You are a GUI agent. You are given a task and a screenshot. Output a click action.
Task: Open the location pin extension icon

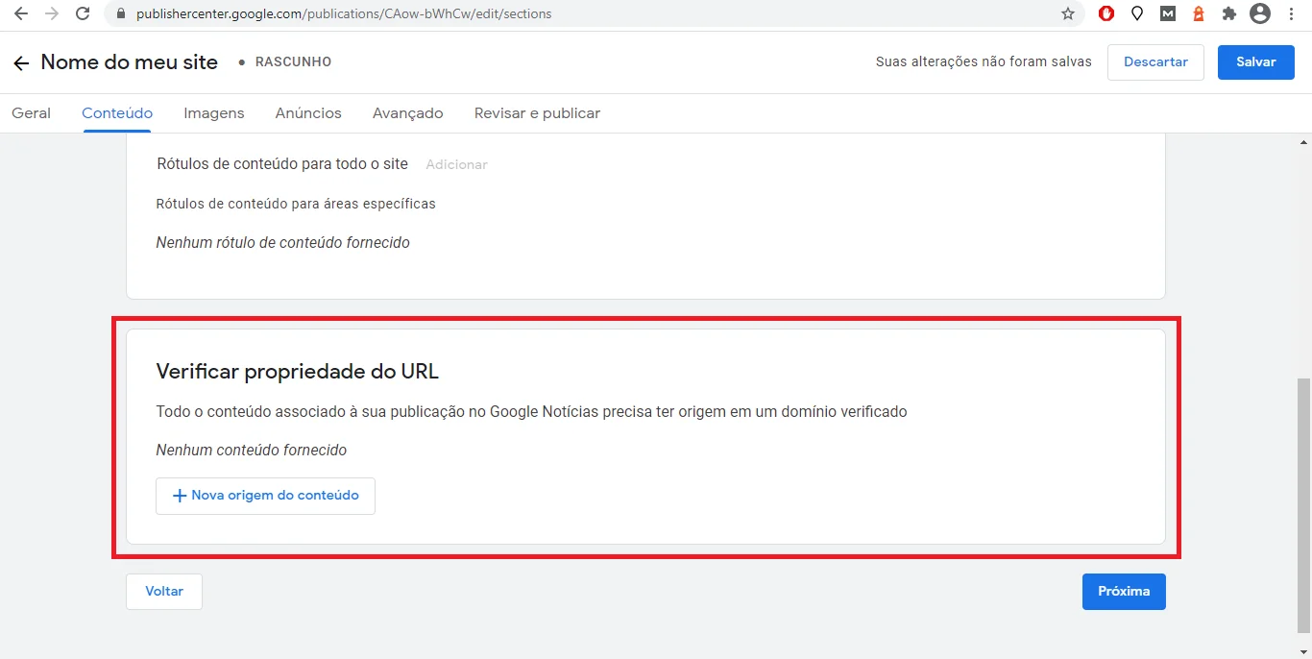pyautogui.click(x=1137, y=14)
